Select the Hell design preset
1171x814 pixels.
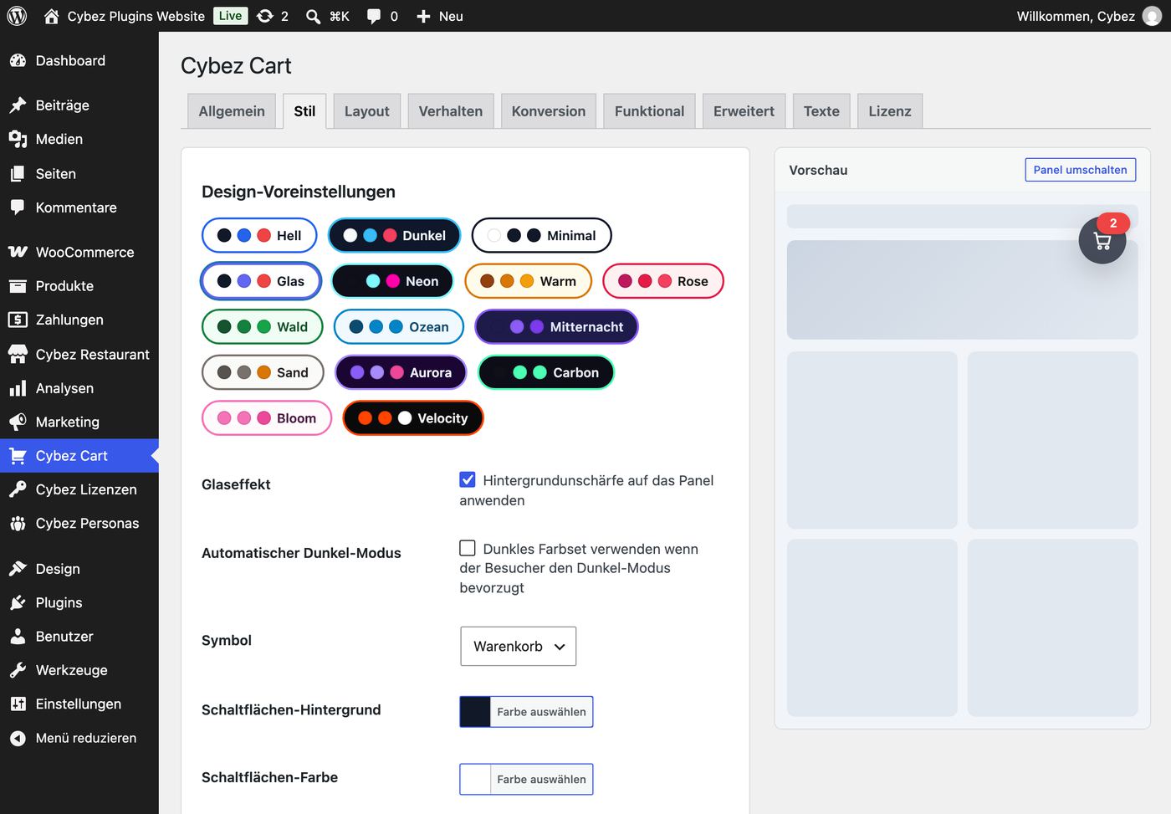click(x=259, y=235)
